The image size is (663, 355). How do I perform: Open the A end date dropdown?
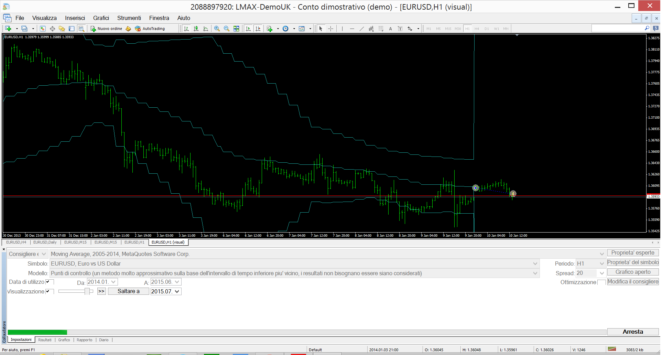[177, 282]
